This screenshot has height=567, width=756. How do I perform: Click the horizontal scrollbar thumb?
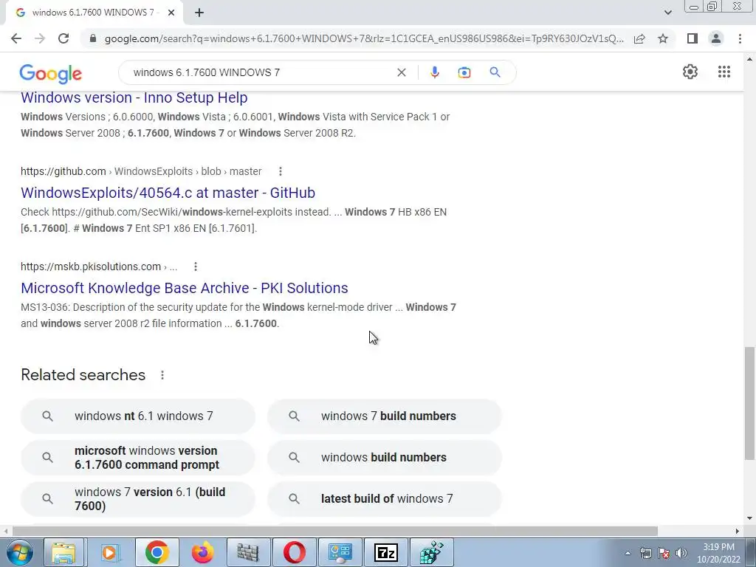pos(335,532)
